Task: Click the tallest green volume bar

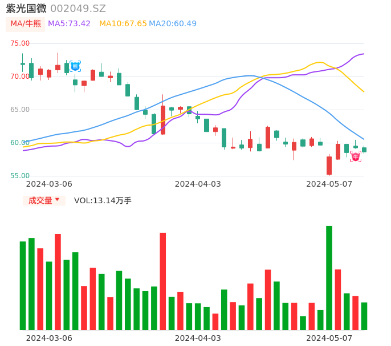Action: pyautogui.click(x=329, y=277)
